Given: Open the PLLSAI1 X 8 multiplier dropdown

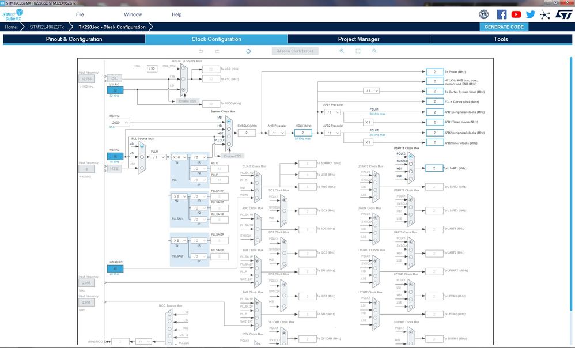Looking at the screenshot, I should 179,196.
